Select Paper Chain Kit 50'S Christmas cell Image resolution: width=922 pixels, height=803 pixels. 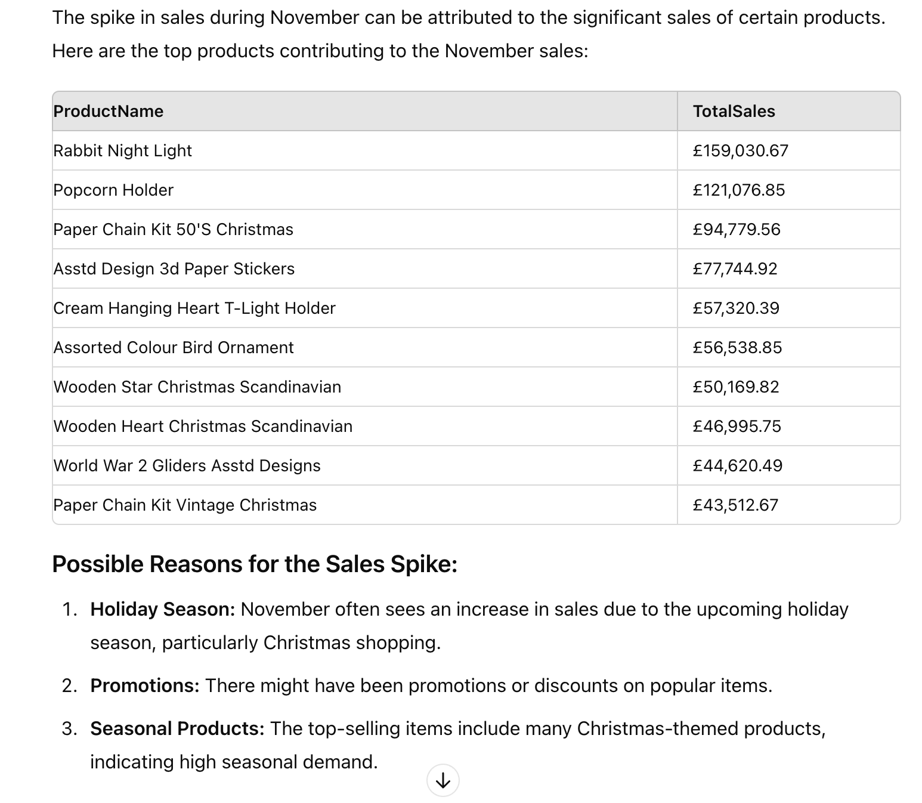[173, 230]
